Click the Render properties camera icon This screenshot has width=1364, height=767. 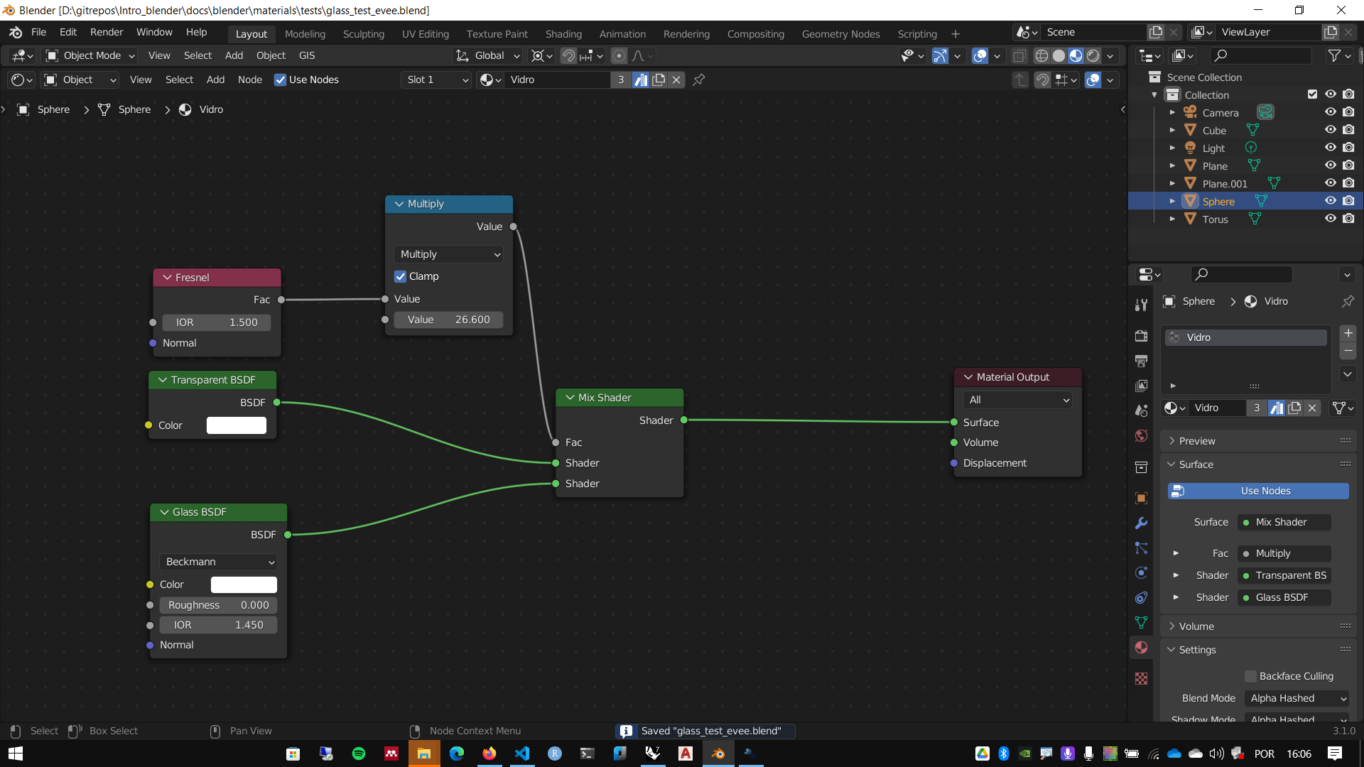tap(1141, 336)
